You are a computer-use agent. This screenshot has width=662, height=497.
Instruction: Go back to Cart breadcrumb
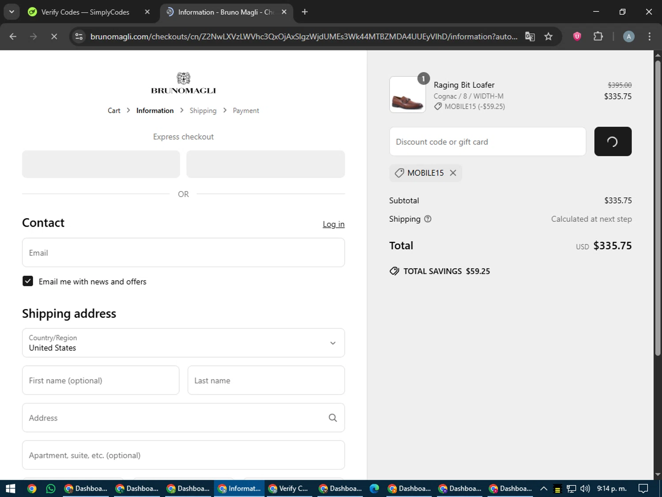[114, 110]
